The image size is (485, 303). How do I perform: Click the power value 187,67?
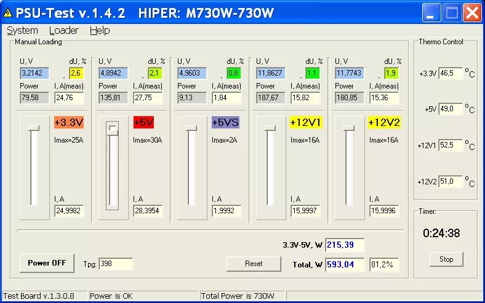[x=271, y=98]
